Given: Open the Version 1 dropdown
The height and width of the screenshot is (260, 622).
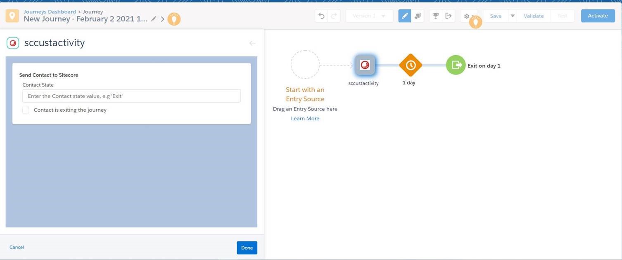Looking at the screenshot, I should (x=369, y=16).
